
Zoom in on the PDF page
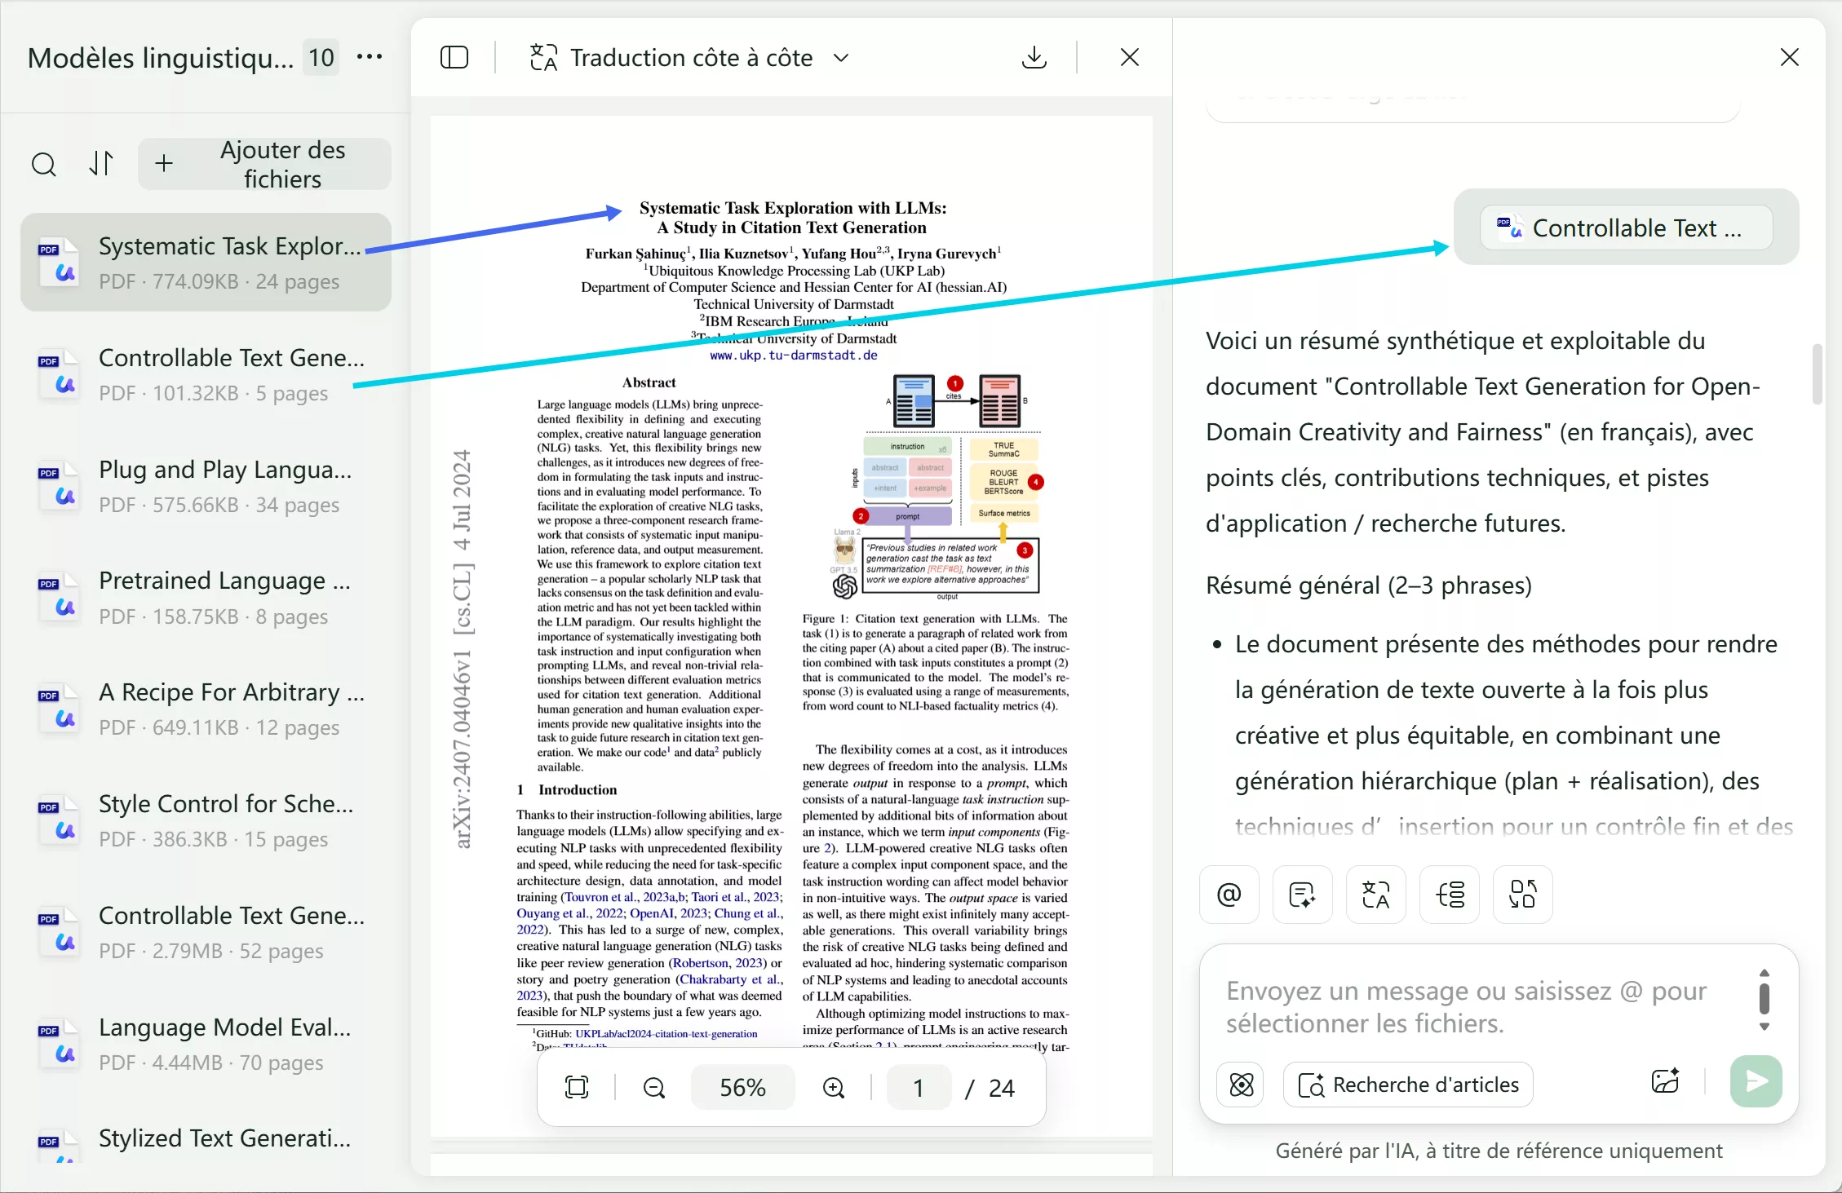834,1087
